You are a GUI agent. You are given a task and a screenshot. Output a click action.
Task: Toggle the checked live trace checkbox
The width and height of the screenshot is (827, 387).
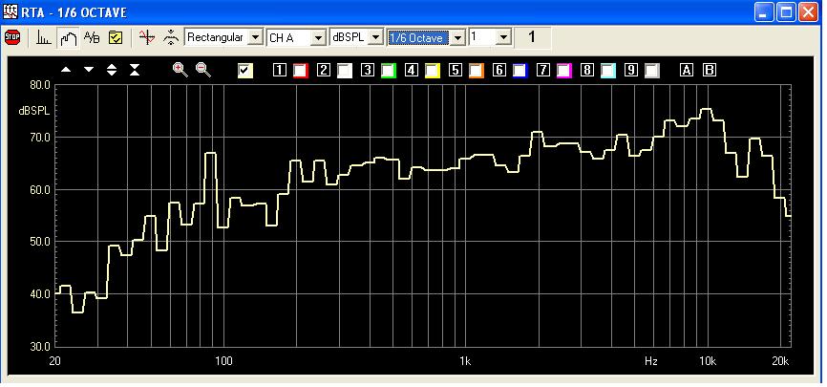[245, 70]
